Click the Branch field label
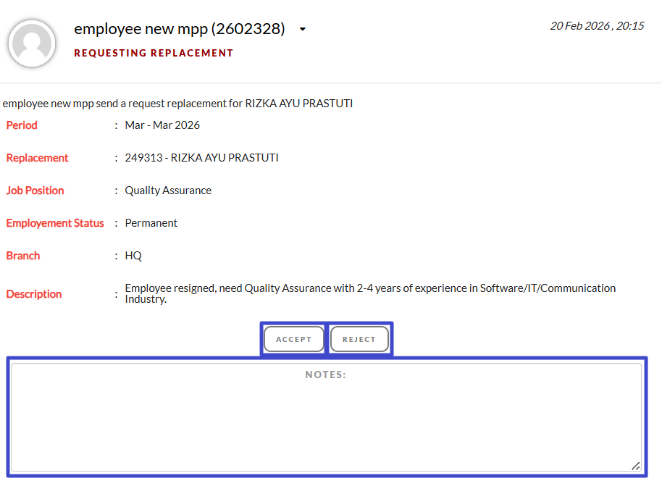Image resolution: width=662 pixels, height=481 pixels. click(x=22, y=256)
